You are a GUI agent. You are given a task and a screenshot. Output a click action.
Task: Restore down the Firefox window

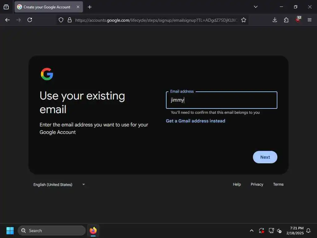[x=296, y=7]
